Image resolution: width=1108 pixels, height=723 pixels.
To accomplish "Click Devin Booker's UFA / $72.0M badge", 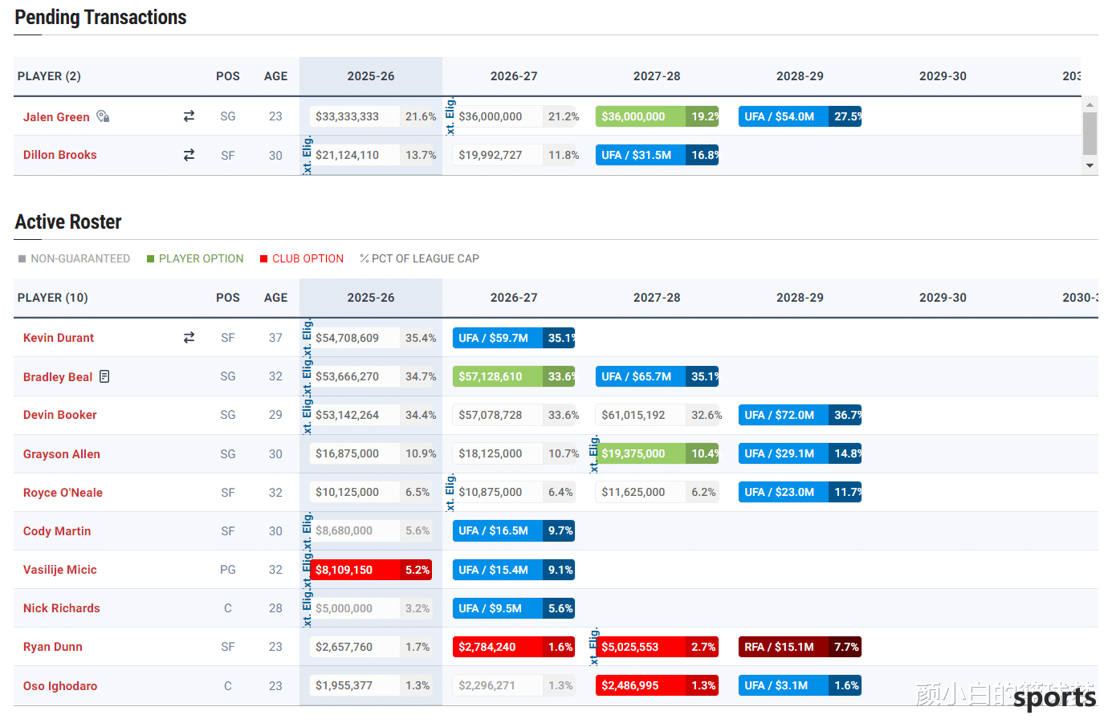I will click(x=800, y=415).
